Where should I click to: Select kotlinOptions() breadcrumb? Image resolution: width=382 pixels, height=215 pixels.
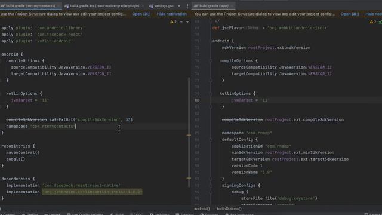click(229, 208)
